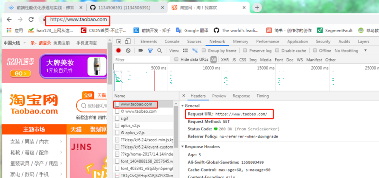Switch to the Performance panel
The width and height of the screenshot is (379, 178).
pyautogui.click(x=268, y=42)
